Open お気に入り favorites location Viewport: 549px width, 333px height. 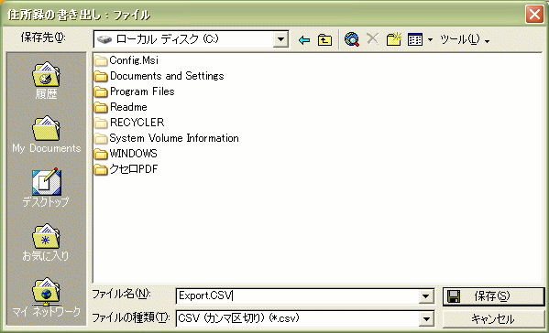[x=46, y=242]
